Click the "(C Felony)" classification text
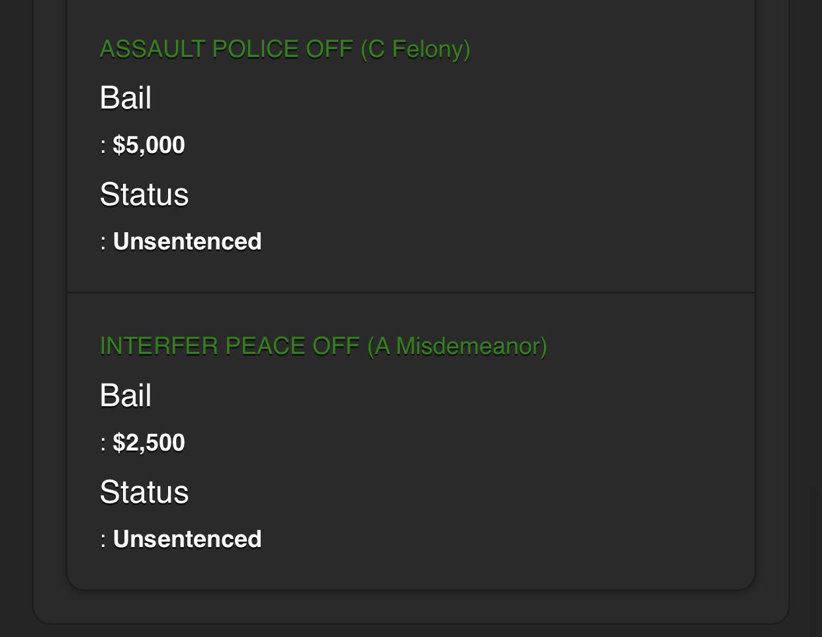 click(415, 50)
